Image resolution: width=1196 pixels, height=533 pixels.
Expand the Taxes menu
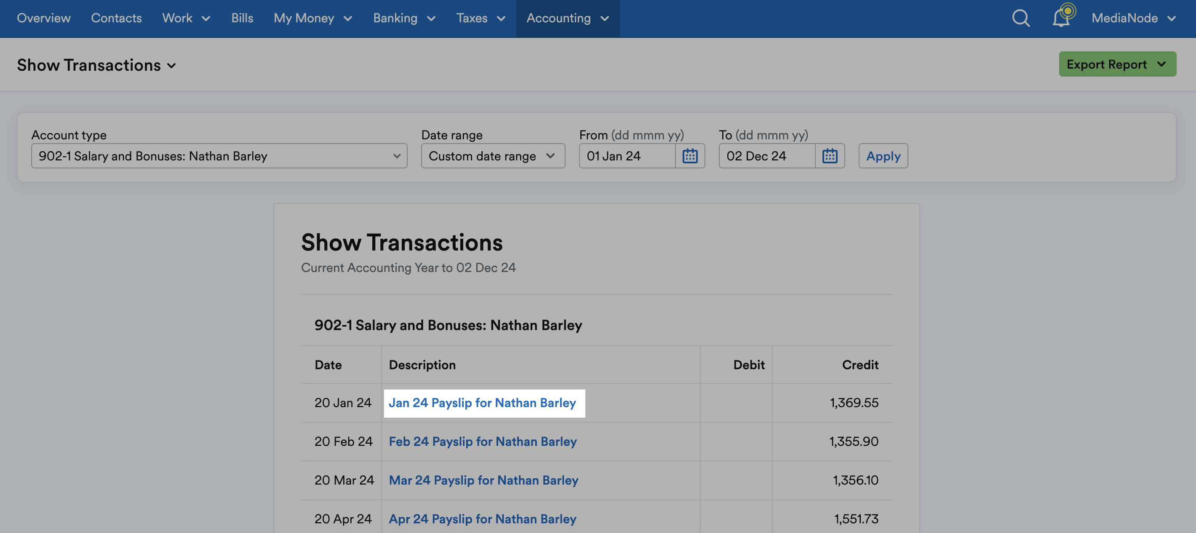pos(481,18)
